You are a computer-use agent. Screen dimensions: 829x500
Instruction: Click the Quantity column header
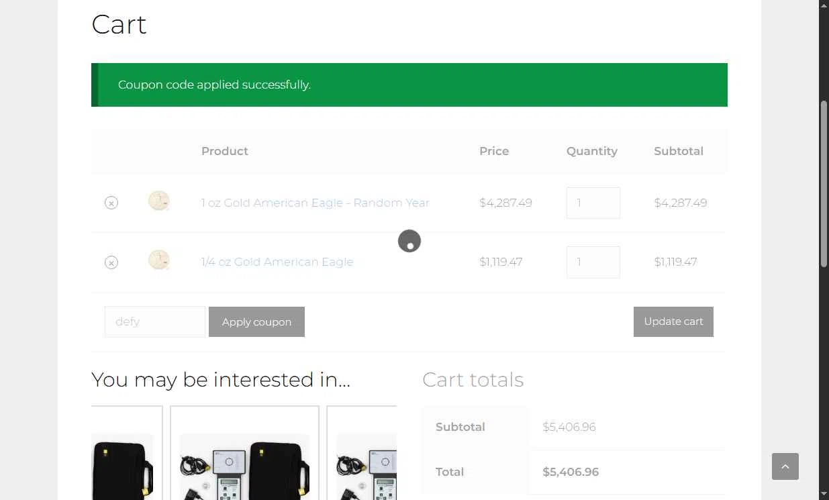click(592, 151)
